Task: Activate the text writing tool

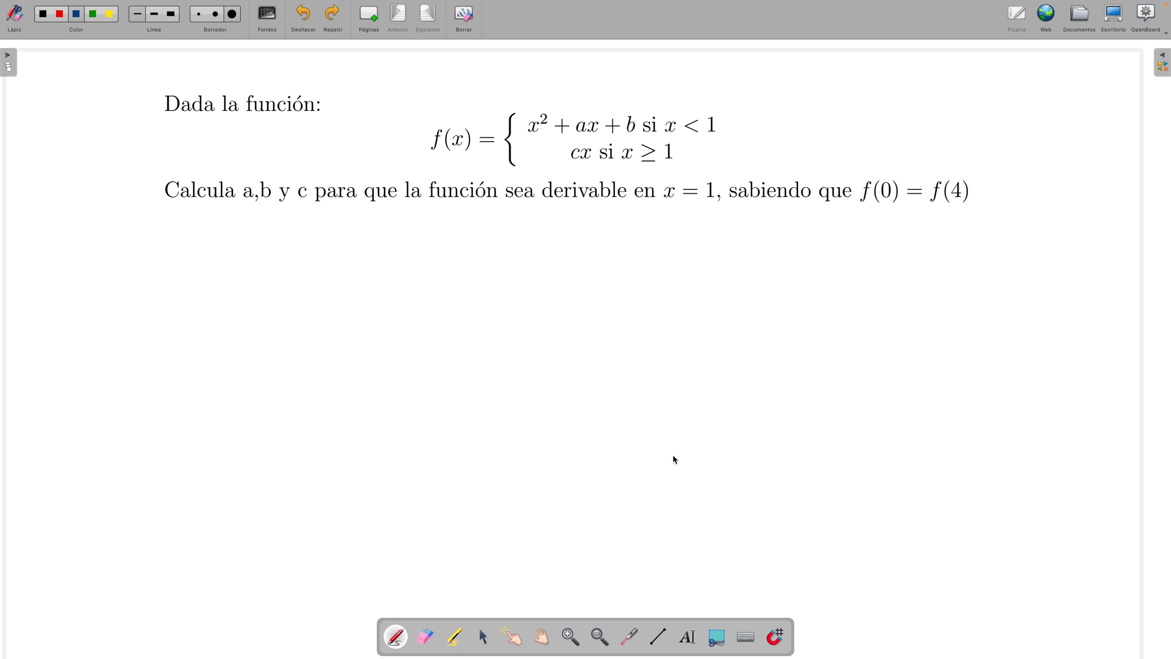Action: 687,637
